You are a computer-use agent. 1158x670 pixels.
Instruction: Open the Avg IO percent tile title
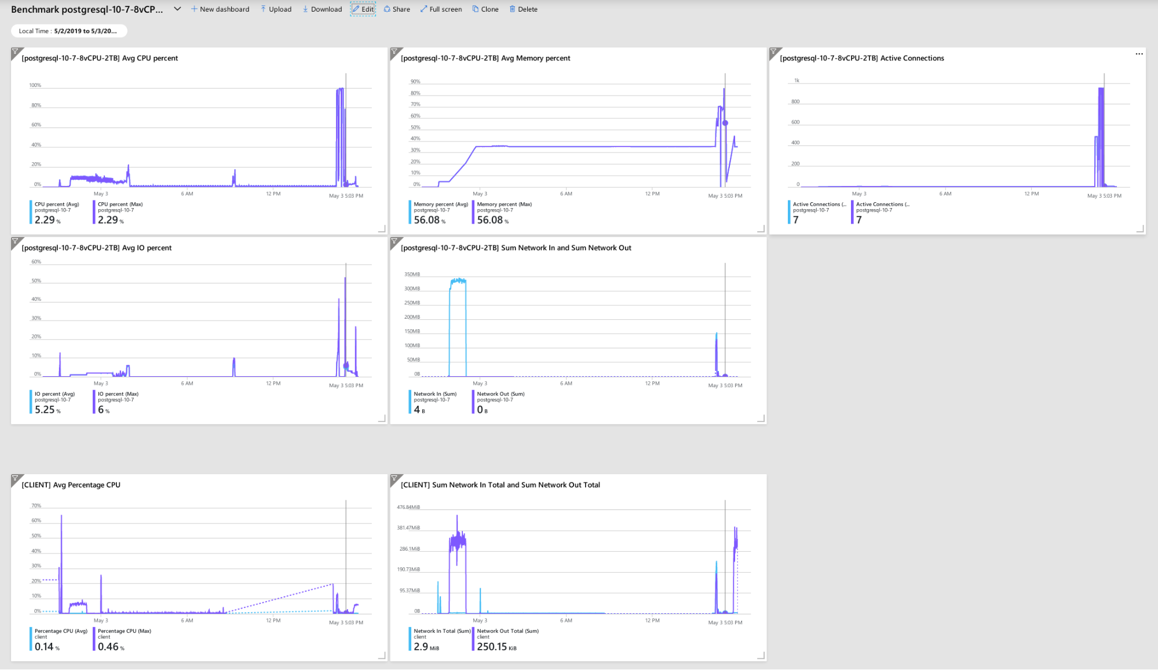point(97,247)
